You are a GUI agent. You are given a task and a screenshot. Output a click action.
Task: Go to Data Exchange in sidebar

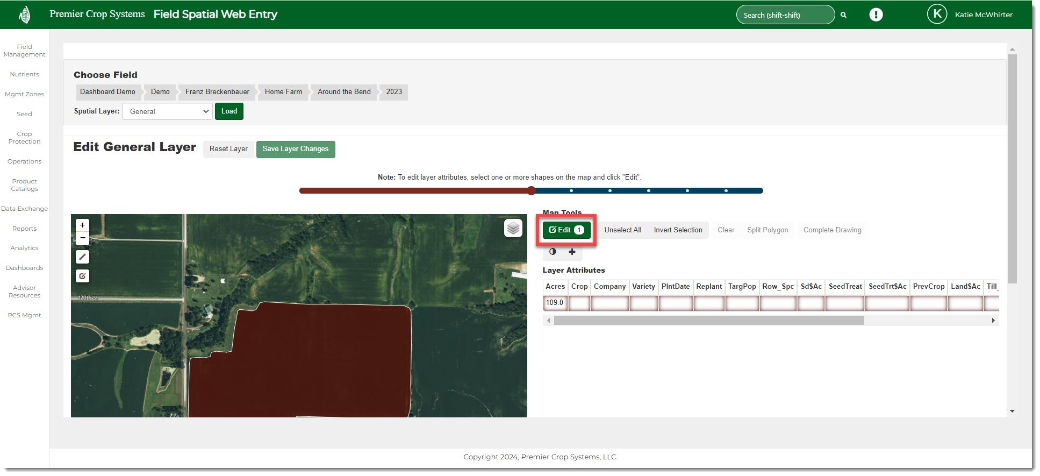click(x=24, y=209)
